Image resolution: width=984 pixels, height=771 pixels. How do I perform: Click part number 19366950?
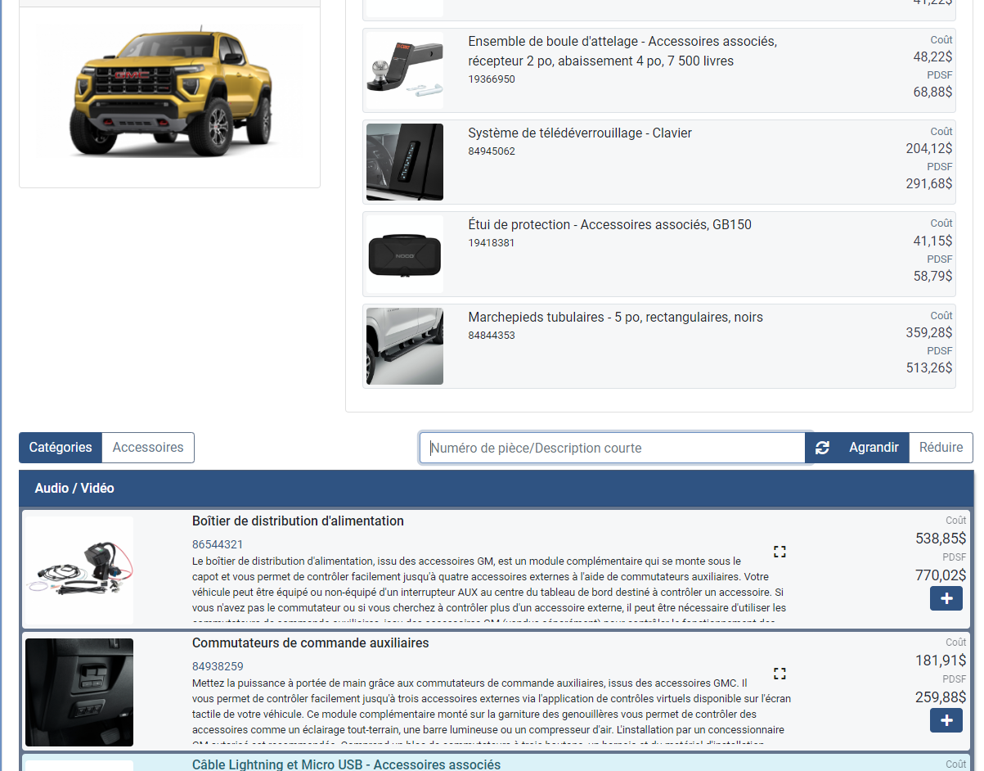[492, 79]
